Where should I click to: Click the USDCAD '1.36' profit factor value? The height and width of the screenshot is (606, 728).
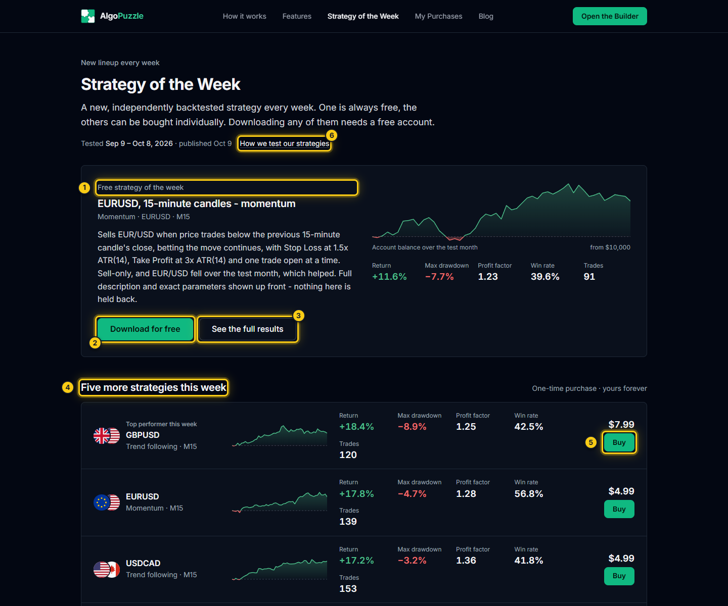(466, 561)
